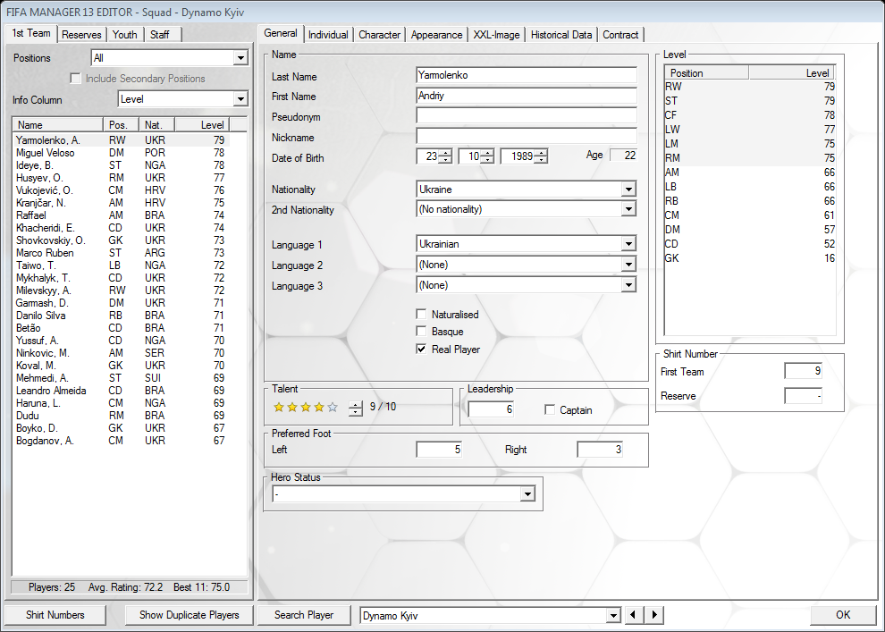Open the Language 3 dropdown
The width and height of the screenshot is (885, 632).
(628, 285)
